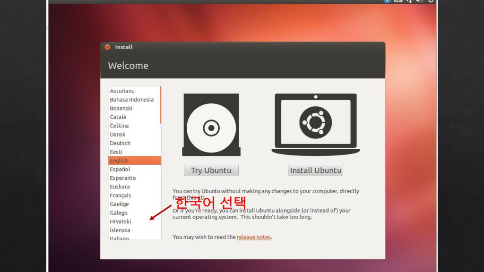This screenshot has height=272, width=484.
Task: Click the Try Ubuntu disc icon
Action: [x=211, y=125]
